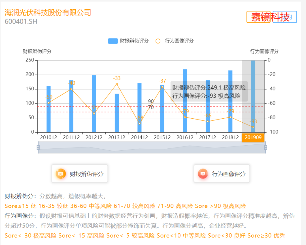
Task: Click the 财报辨伪分: description heading
Action: point(20,196)
